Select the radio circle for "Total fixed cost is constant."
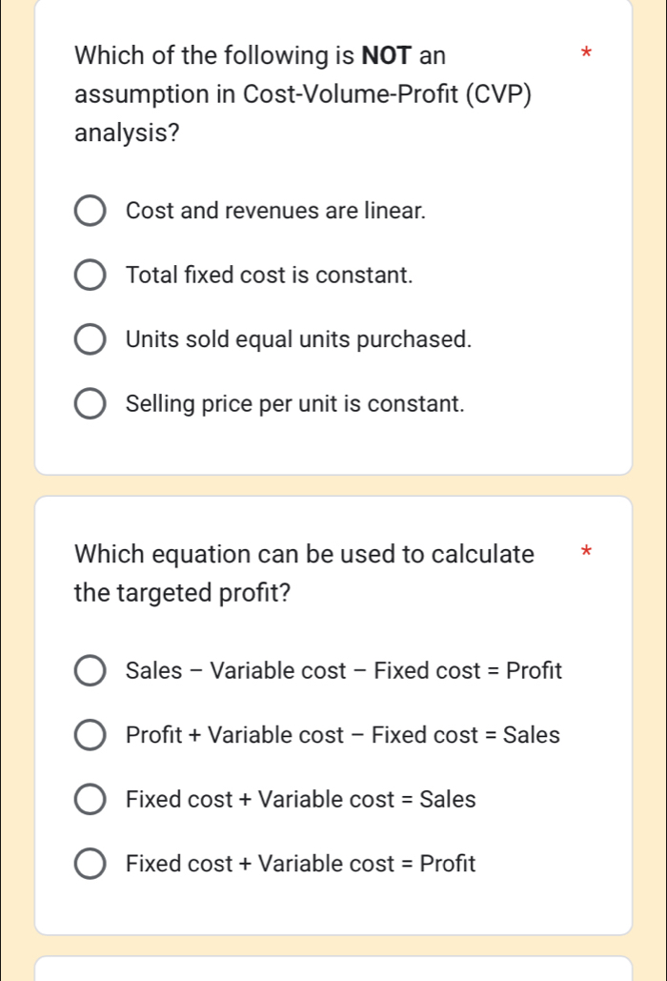The height and width of the screenshot is (981, 667). point(91,276)
